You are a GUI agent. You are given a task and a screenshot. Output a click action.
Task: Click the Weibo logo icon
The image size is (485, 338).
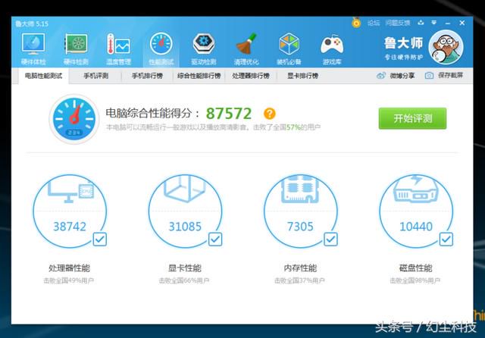pos(381,76)
